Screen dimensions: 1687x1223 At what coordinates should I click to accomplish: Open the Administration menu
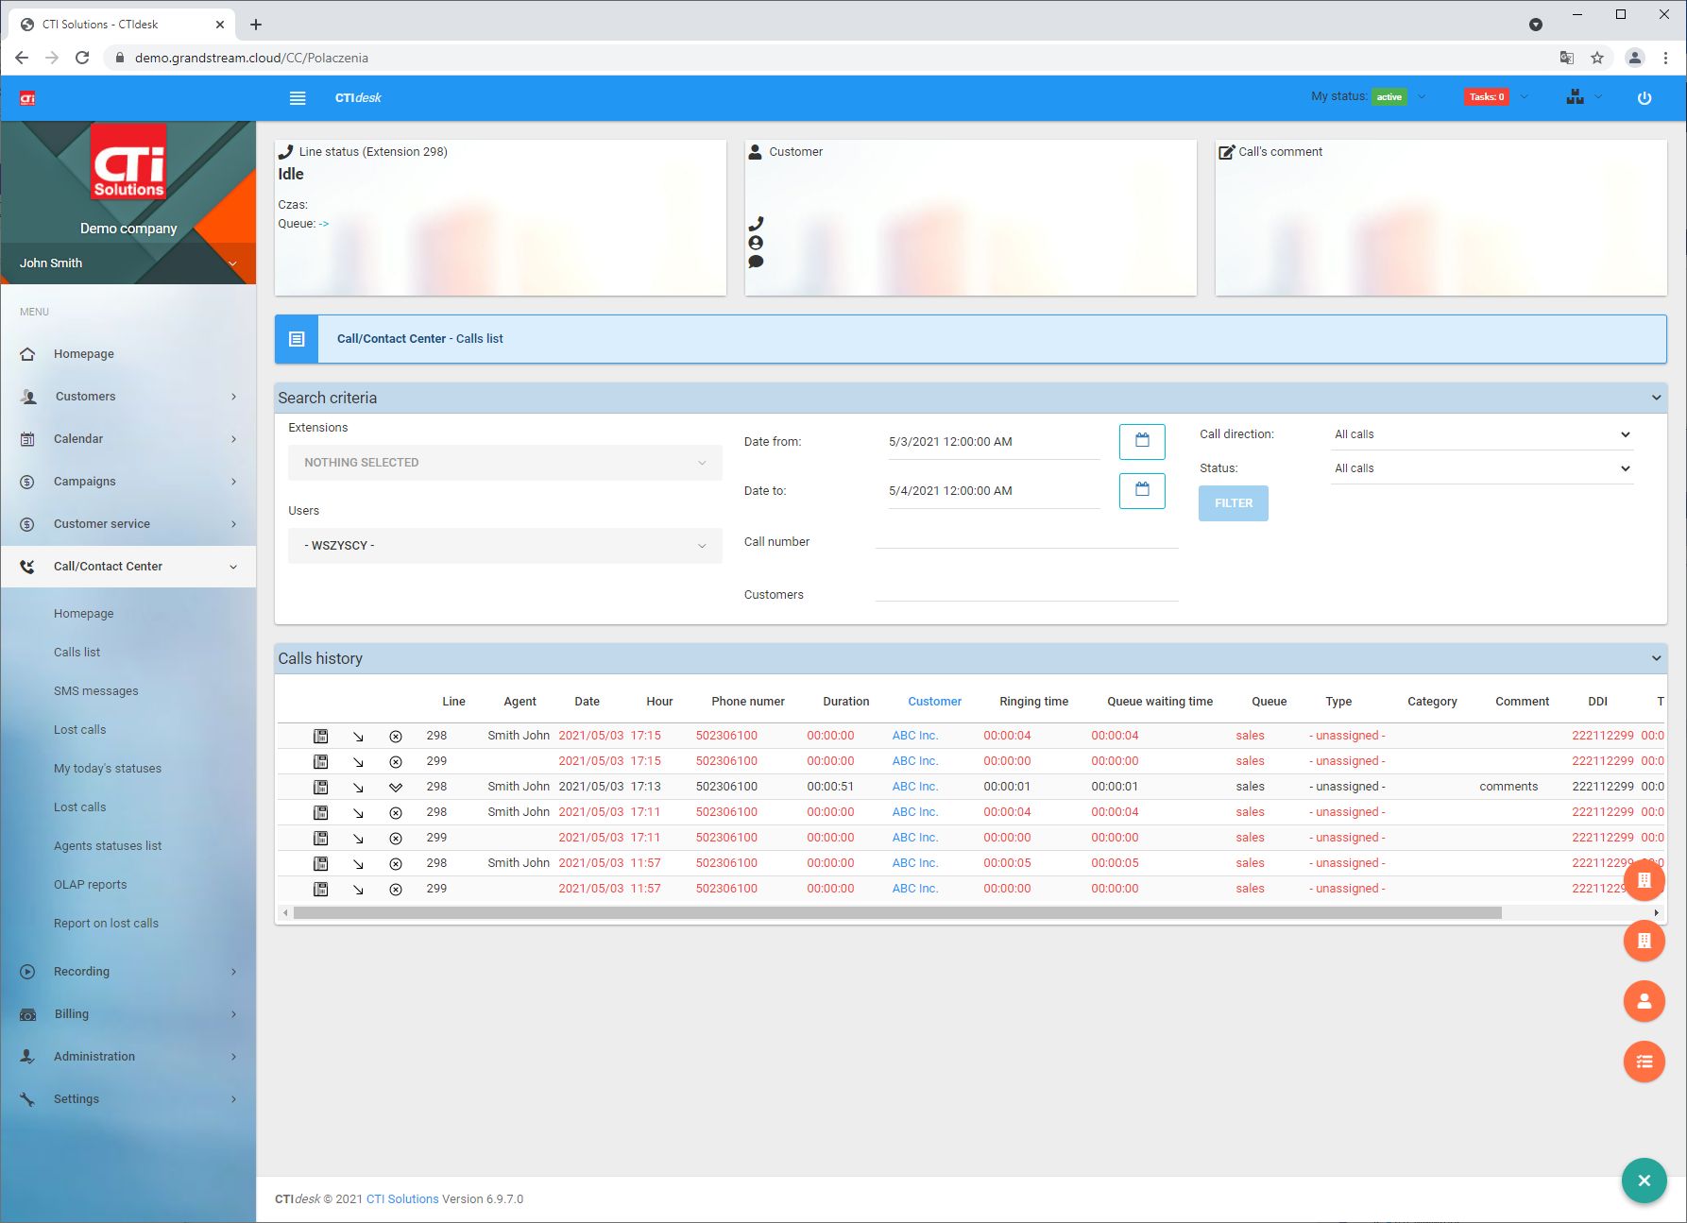point(128,1057)
